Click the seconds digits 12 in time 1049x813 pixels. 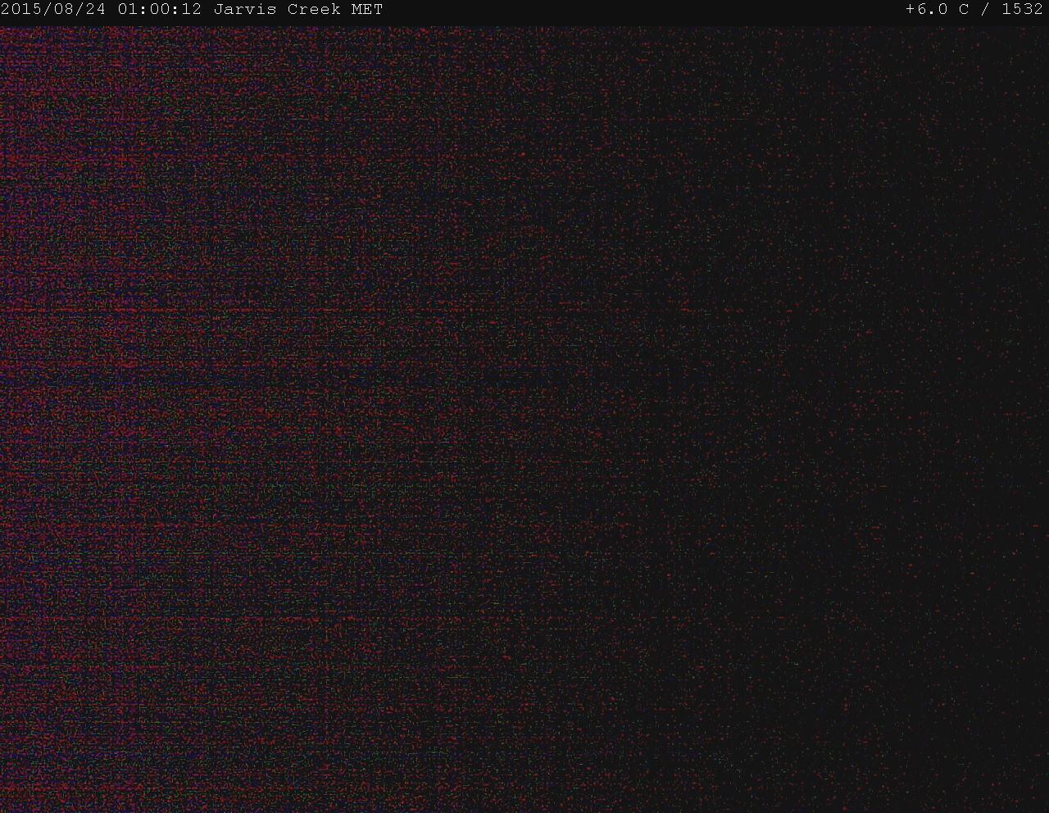[x=192, y=10]
